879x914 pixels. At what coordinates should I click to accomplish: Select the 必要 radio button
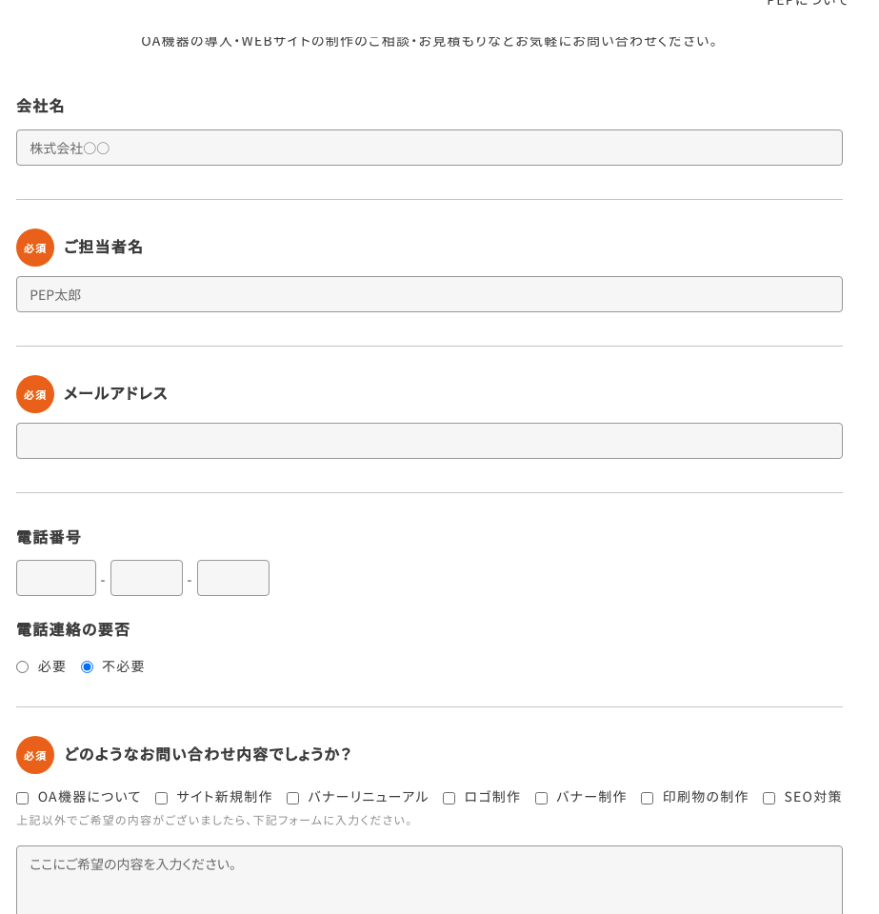[22, 666]
